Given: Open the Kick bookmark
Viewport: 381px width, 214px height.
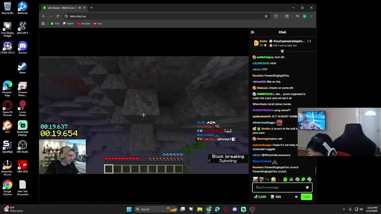Looking at the screenshot, I should [55, 23].
